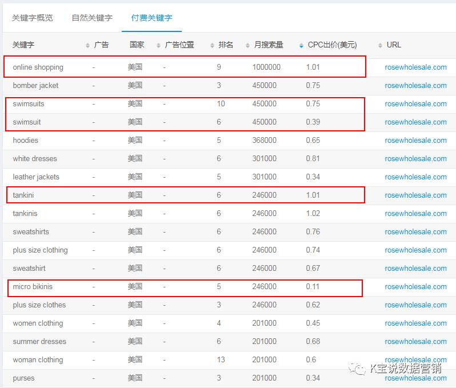Screen dimensions: 456x388
Task: Click the URL column header
Action: (x=394, y=45)
